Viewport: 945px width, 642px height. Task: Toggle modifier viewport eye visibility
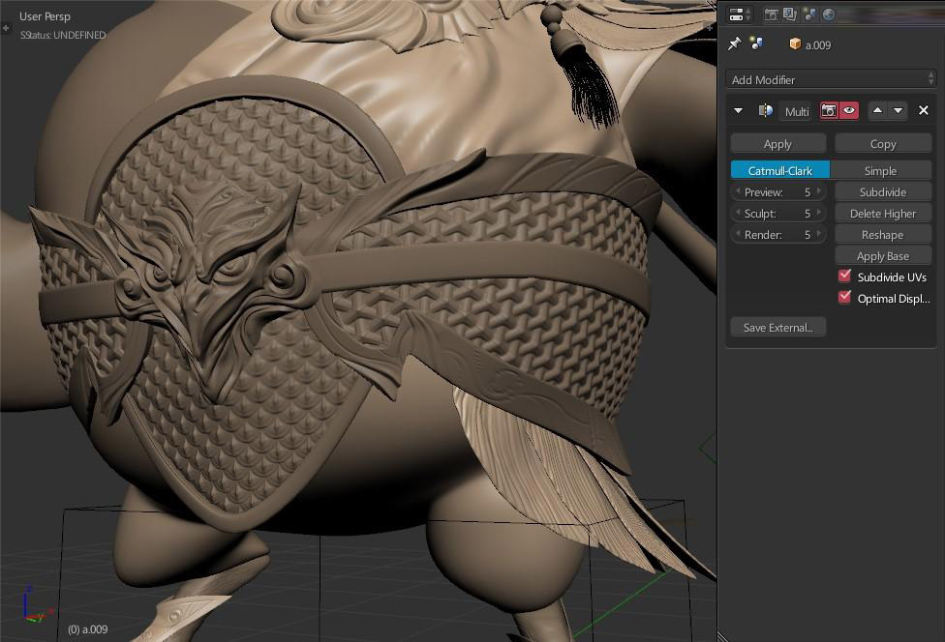click(x=848, y=111)
